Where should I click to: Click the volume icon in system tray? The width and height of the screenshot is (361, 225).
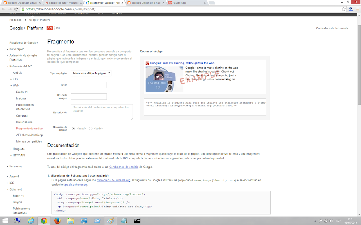pos(331,221)
